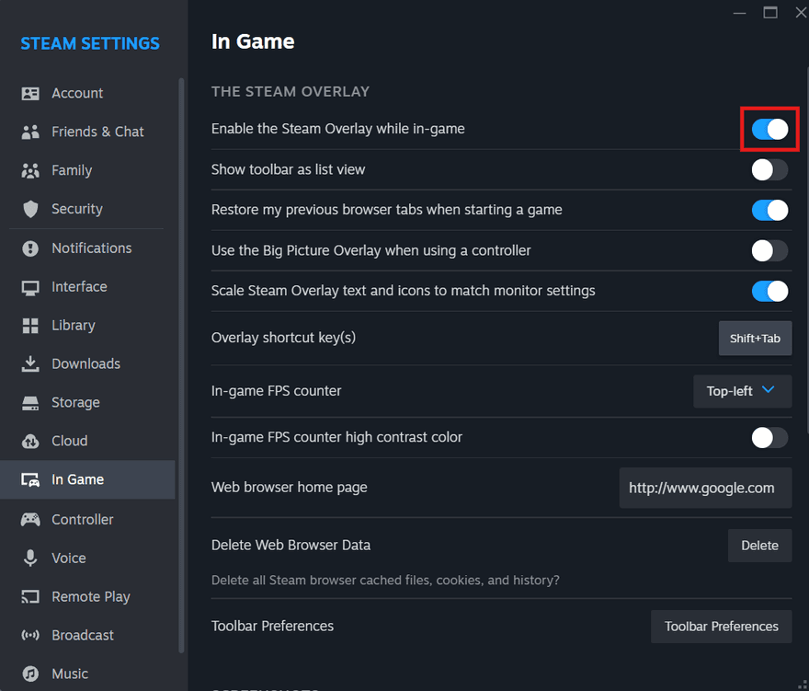809x691 pixels.
Task: Disable the Steam Overlay while in-game
Action: (x=769, y=129)
